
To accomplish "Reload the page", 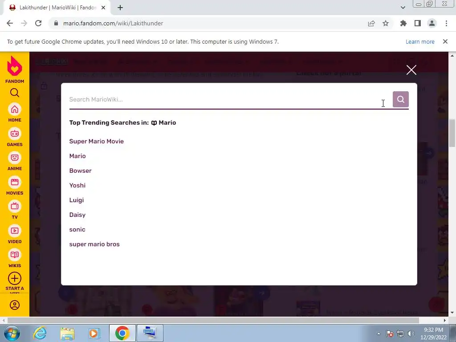I will click(38, 23).
